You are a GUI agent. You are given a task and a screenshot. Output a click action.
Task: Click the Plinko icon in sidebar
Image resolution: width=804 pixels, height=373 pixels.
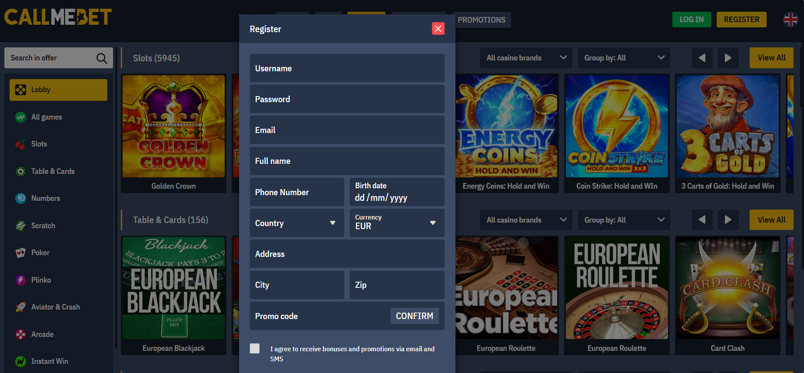click(x=20, y=280)
